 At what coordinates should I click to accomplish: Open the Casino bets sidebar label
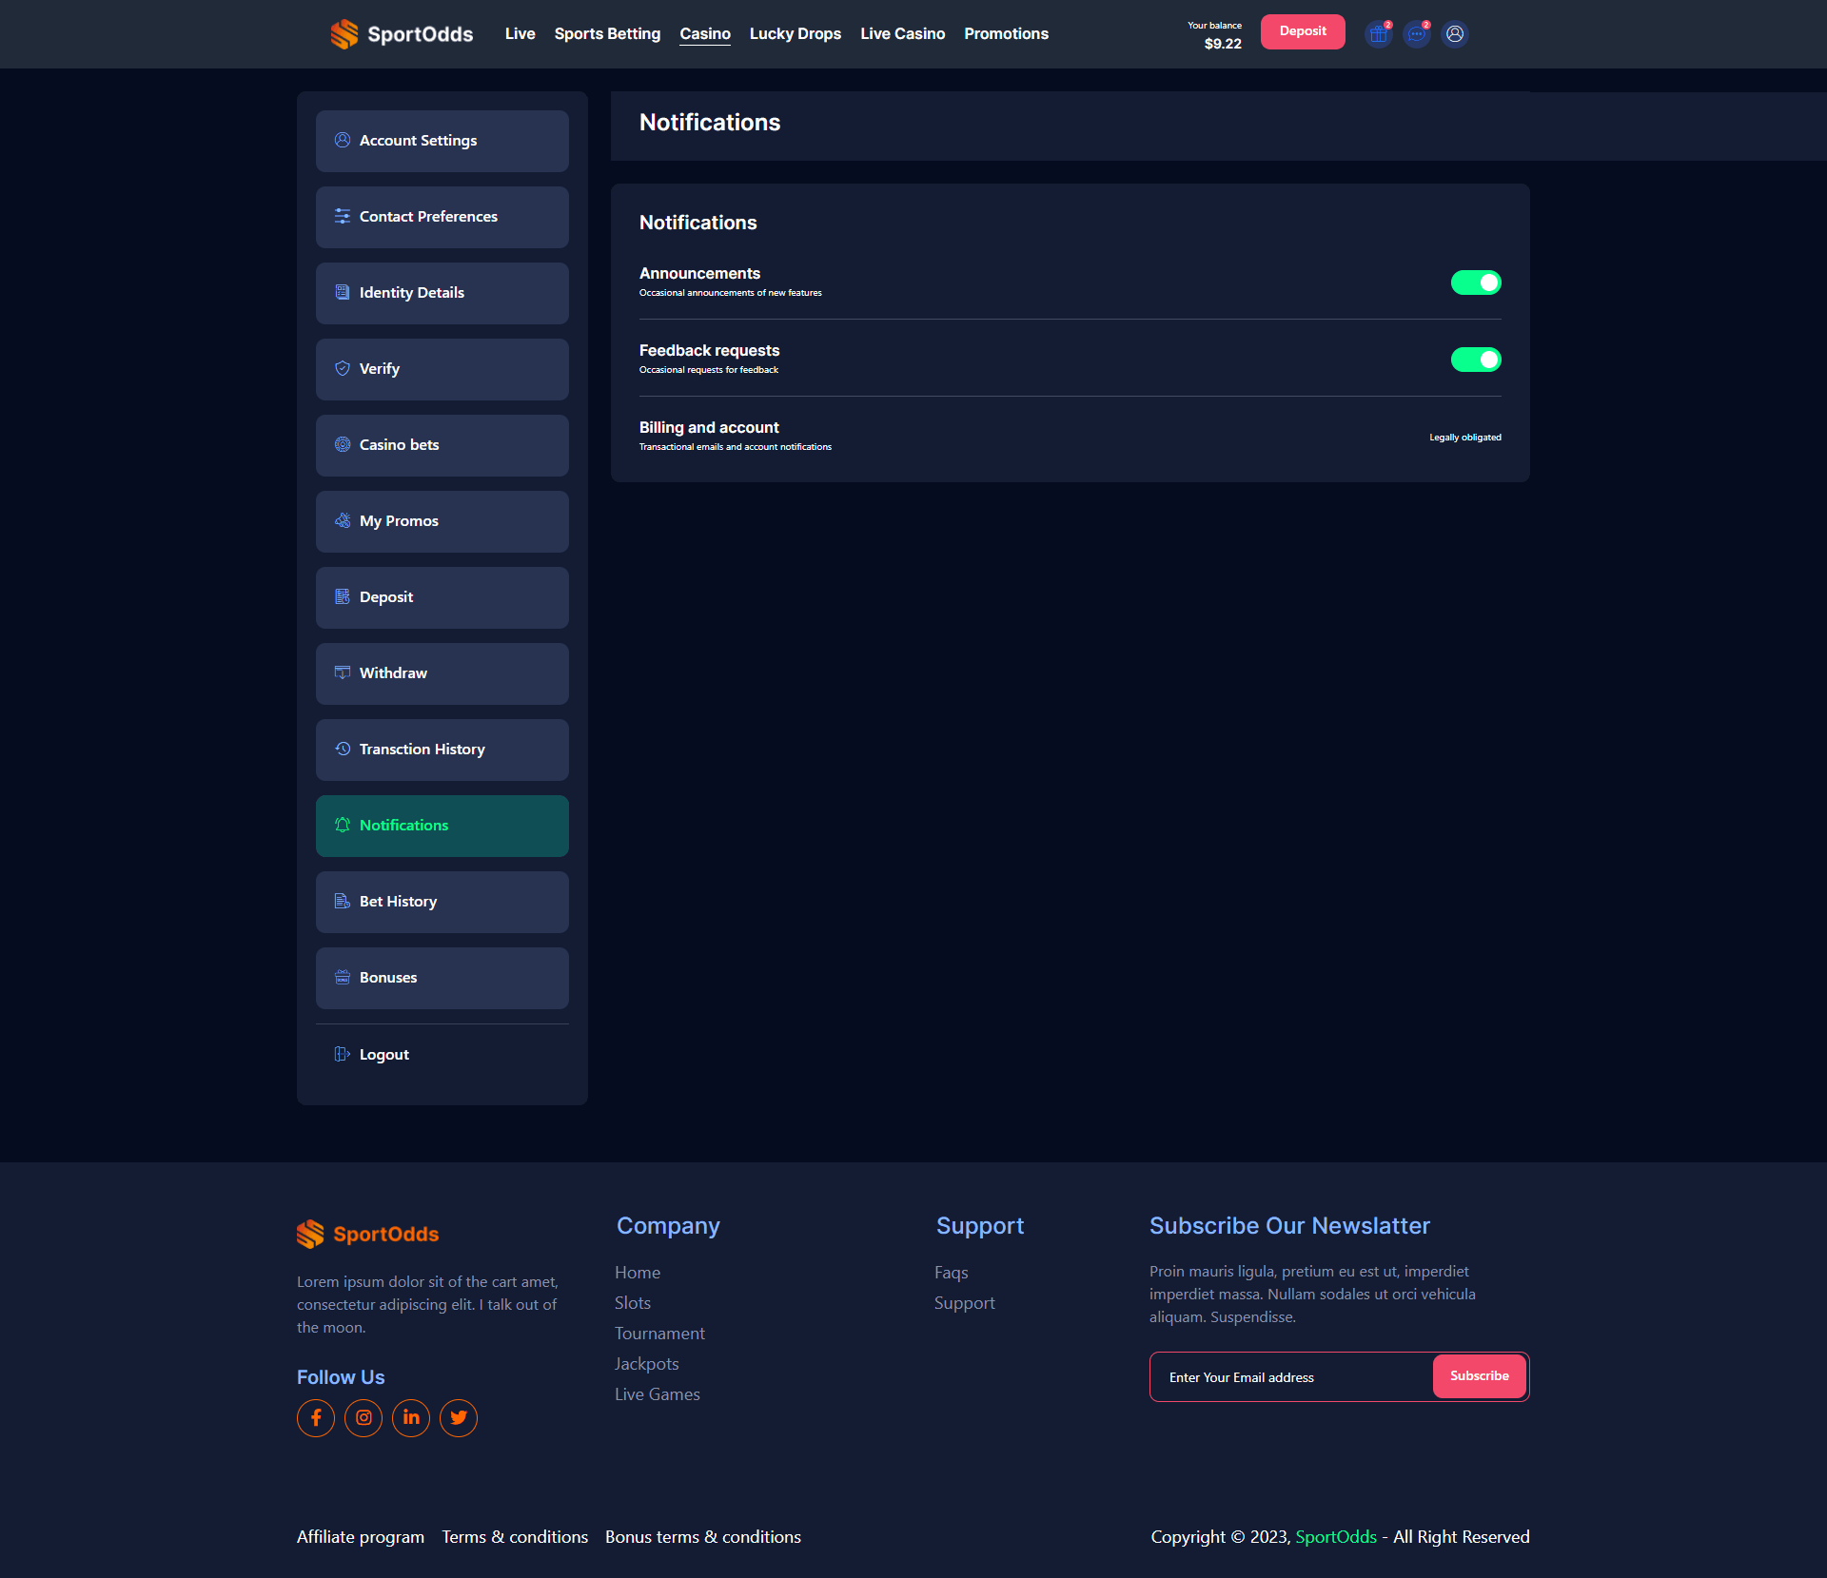pos(400,444)
